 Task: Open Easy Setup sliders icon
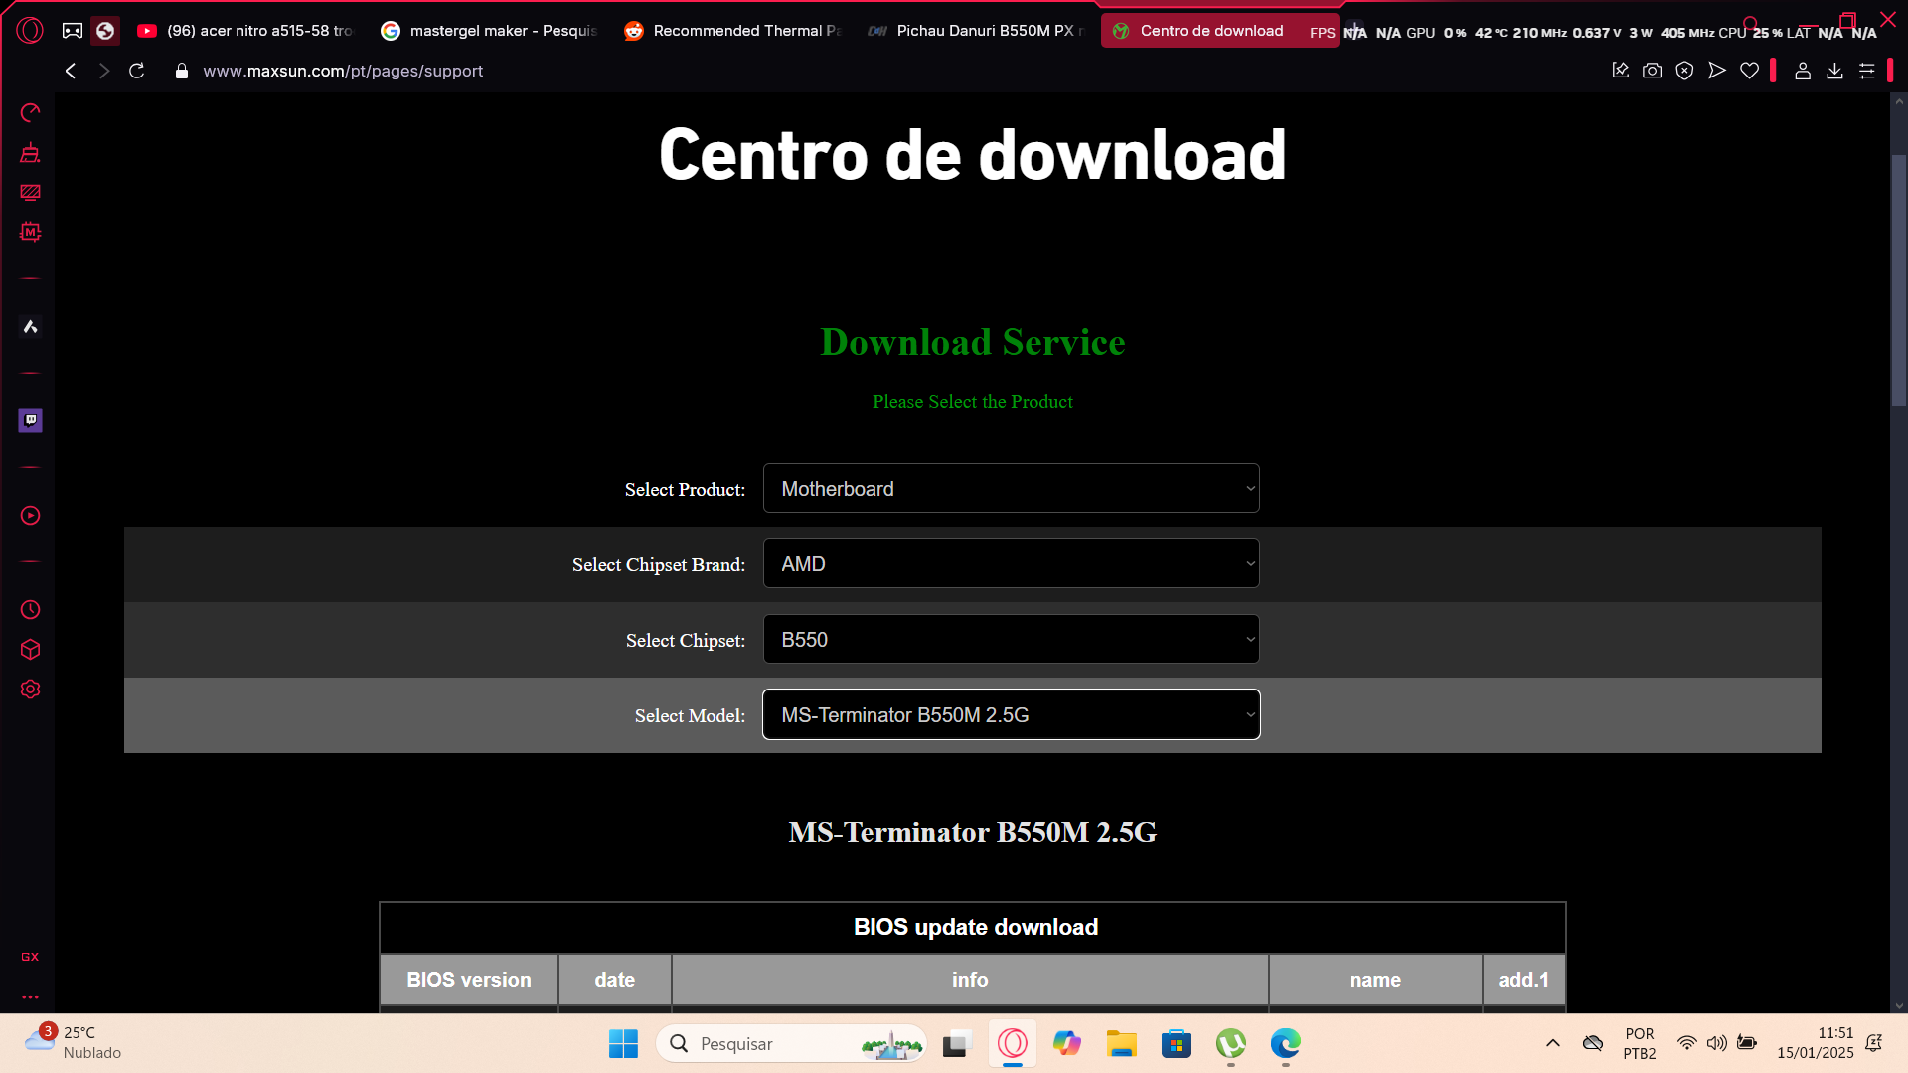(1867, 71)
